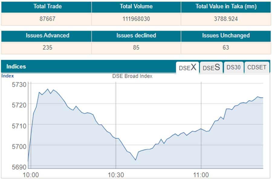Viewport: 272px width, 181px height.
Task: Click the Total Volume header cell
Action: tap(136, 7)
